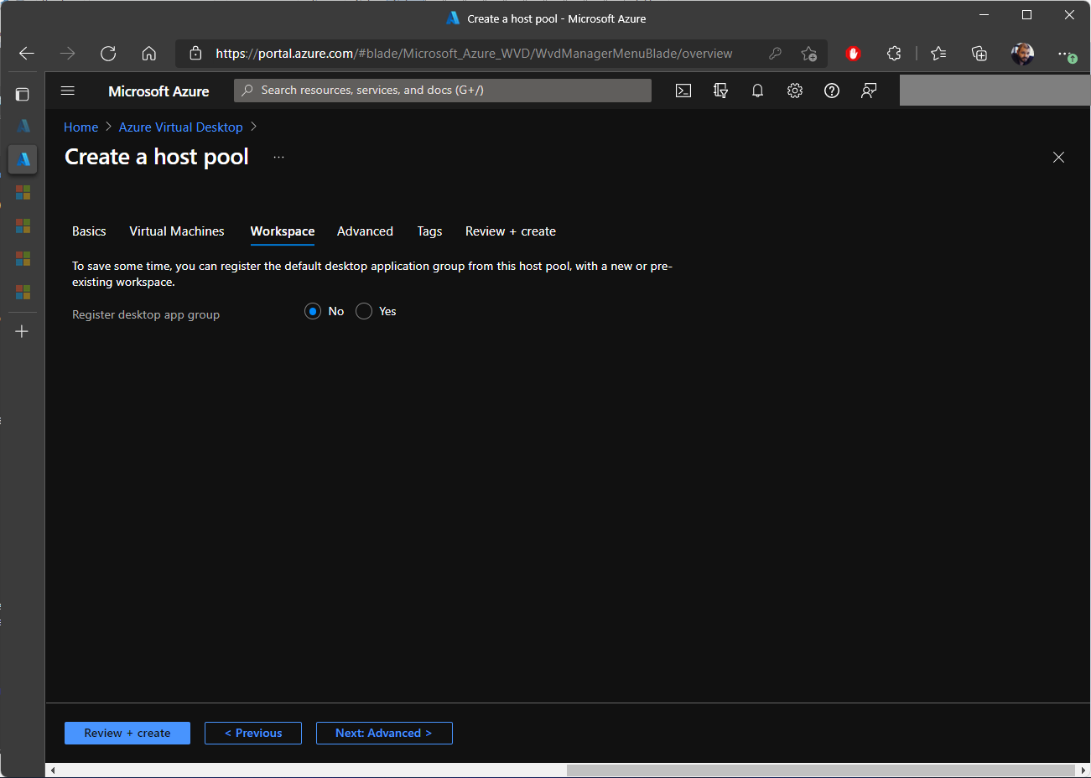Open the Collections icon
Image resolution: width=1091 pixels, height=778 pixels.
tap(979, 54)
